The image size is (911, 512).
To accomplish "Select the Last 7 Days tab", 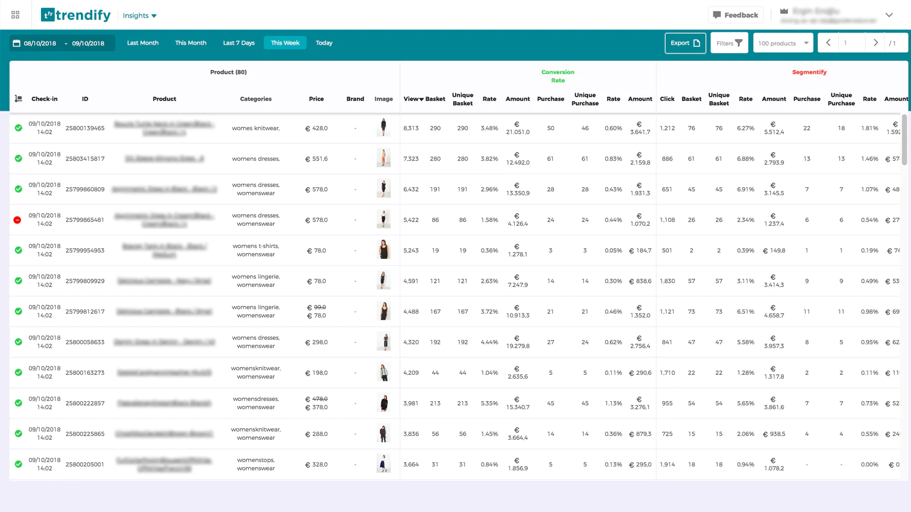I will coord(239,43).
